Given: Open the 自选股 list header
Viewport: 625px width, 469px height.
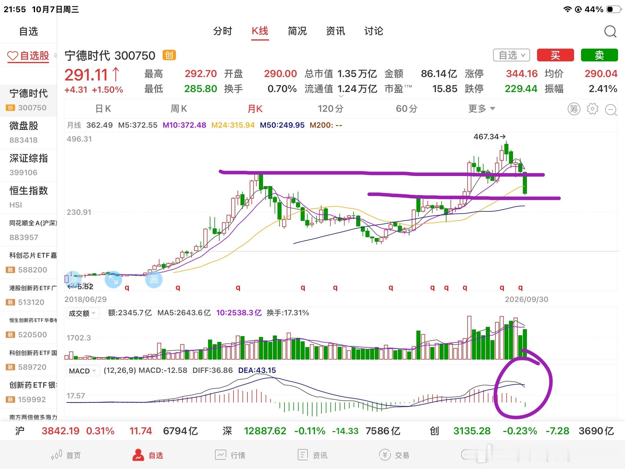Looking at the screenshot, I should 28,56.
